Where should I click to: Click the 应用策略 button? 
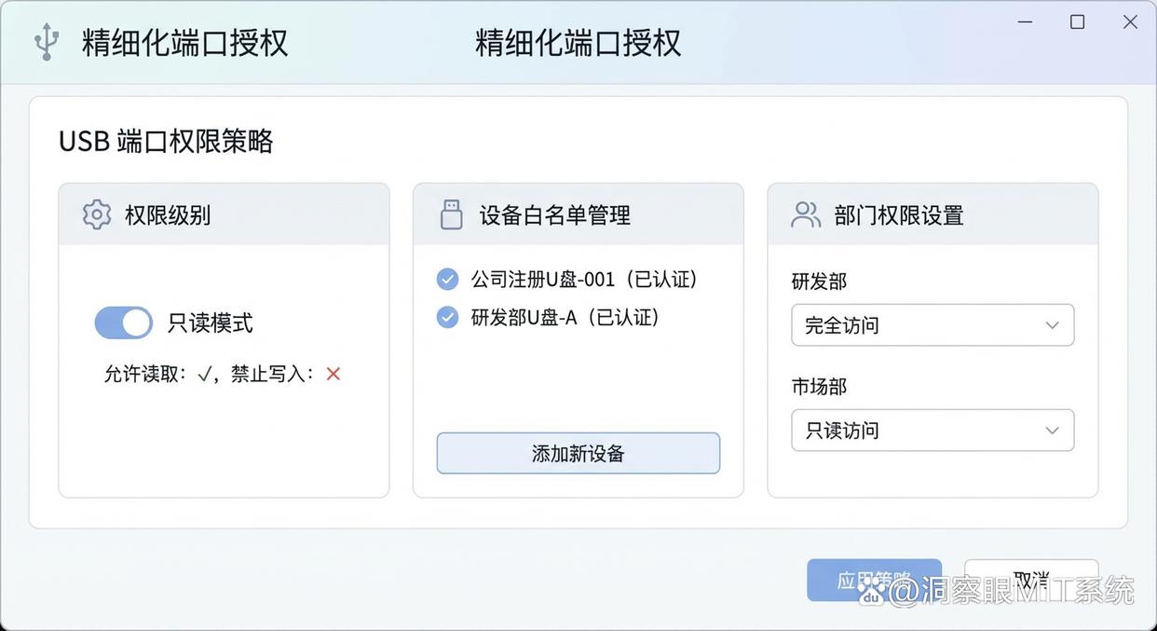tap(874, 579)
